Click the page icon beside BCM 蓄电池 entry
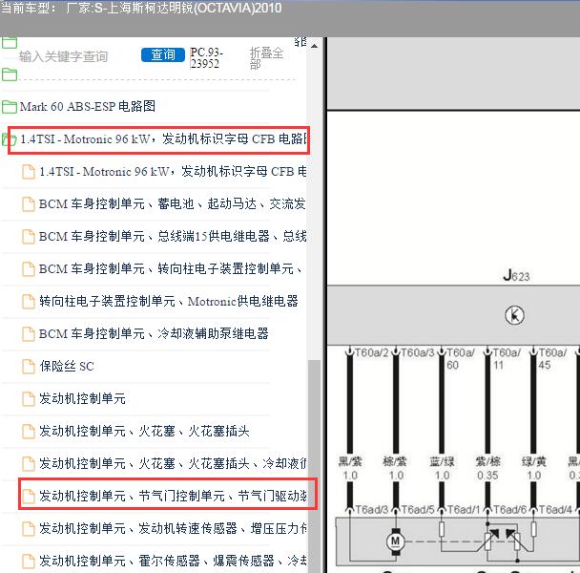This screenshot has width=580, height=573. [29, 204]
